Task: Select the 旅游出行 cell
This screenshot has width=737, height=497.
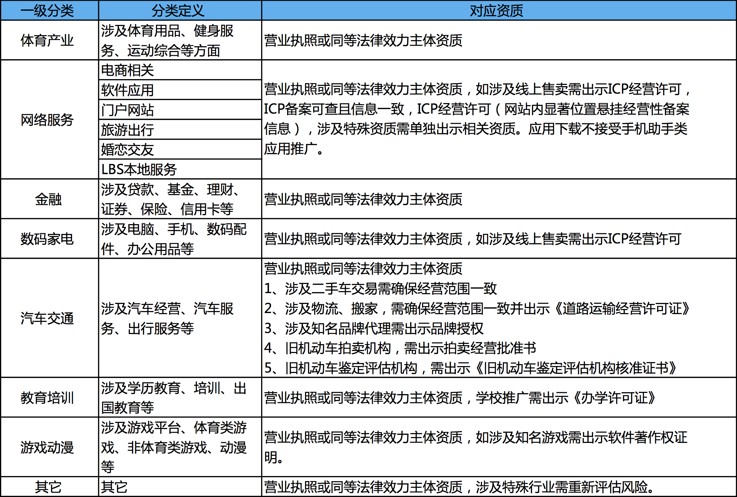Action: coord(128,130)
